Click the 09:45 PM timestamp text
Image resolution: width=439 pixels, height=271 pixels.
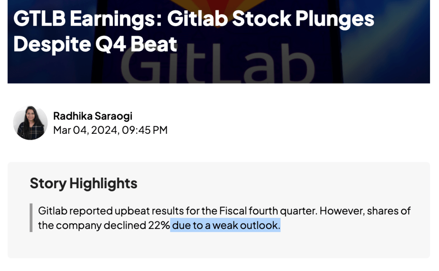(x=145, y=130)
